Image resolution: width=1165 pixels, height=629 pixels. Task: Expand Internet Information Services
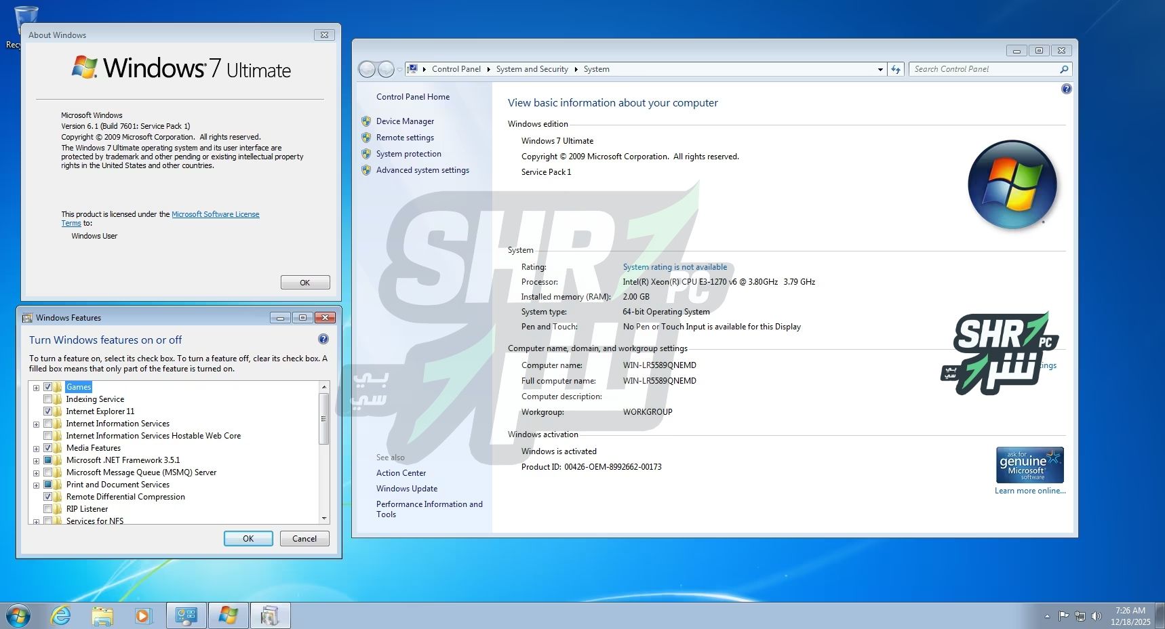click(36, 423)
